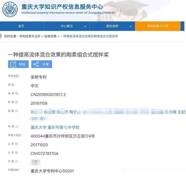The height and width of the screenshot is (176, 186).
Task: Open the 专利检索与分析 menu item
Action: click(158, 26)
